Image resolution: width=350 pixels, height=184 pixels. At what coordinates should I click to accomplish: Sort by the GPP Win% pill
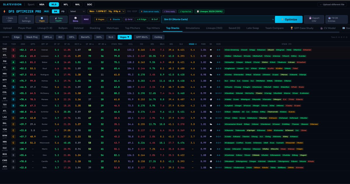142,37
